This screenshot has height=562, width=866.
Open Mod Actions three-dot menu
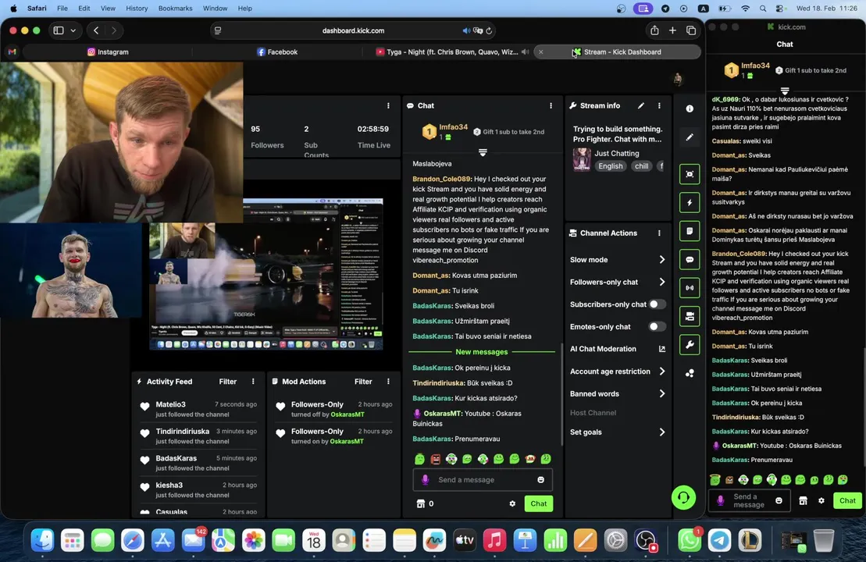click(x=388, y=382)
